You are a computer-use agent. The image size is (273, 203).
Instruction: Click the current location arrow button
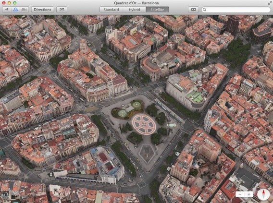click(7, 10)
